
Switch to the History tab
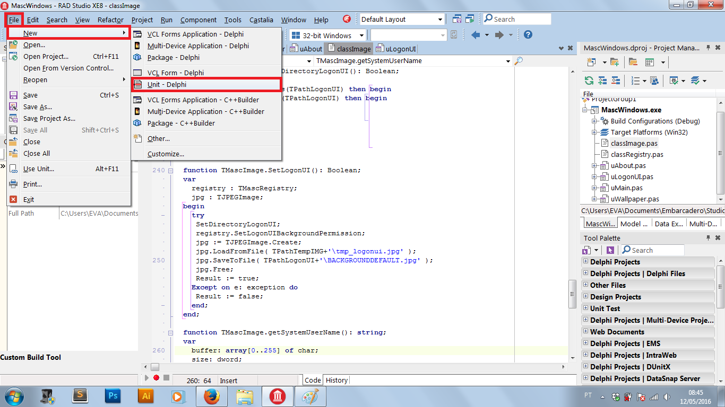[x=336, y=380]
